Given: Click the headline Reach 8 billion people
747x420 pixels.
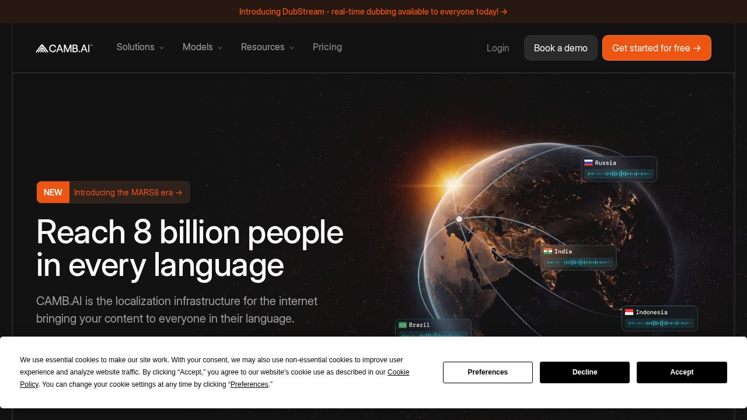Looking at the screenshot, I should point(190,232).
